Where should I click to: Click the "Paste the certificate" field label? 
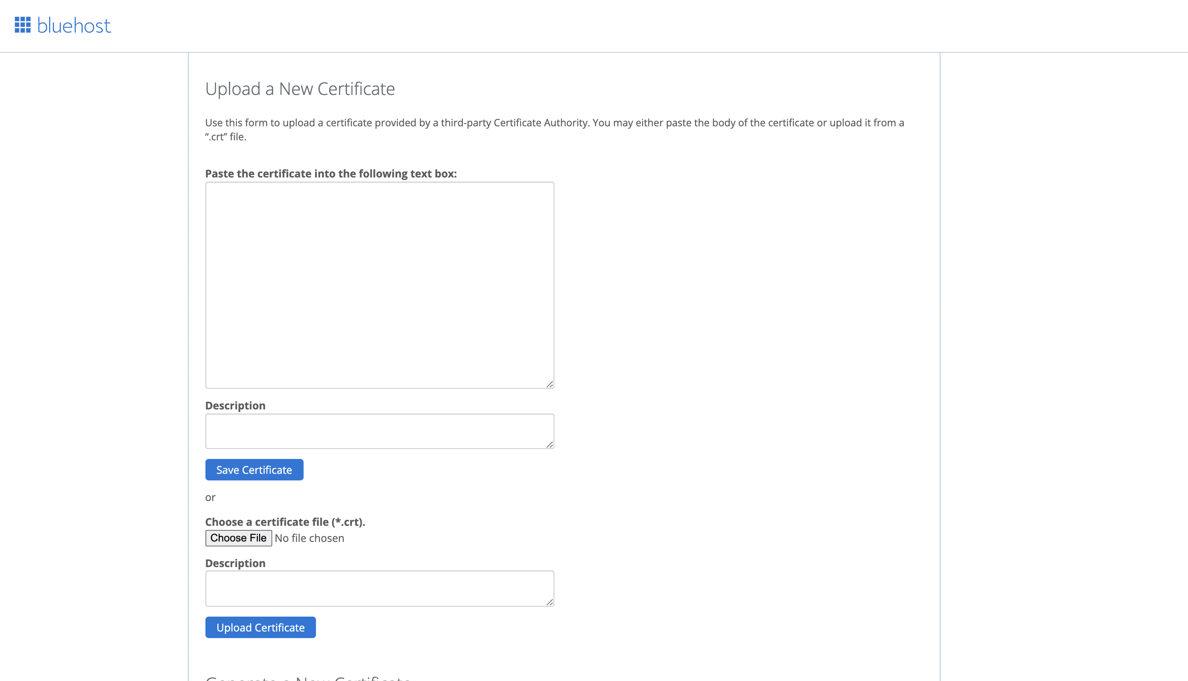[331, 173]
